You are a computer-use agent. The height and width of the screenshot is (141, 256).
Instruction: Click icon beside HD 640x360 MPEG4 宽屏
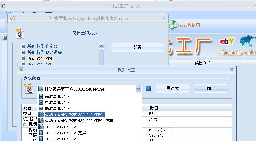click(x=41, y=133)
